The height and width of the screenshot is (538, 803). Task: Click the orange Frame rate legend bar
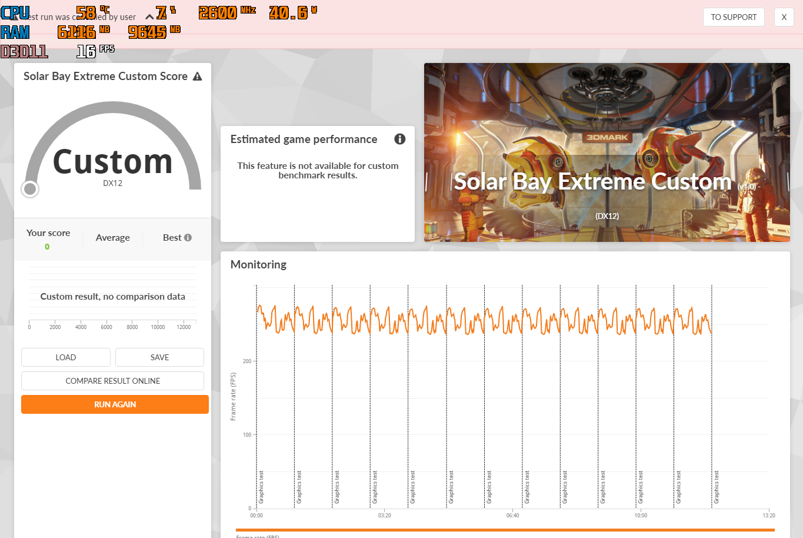pyautogui.click(x=505, y=530)
